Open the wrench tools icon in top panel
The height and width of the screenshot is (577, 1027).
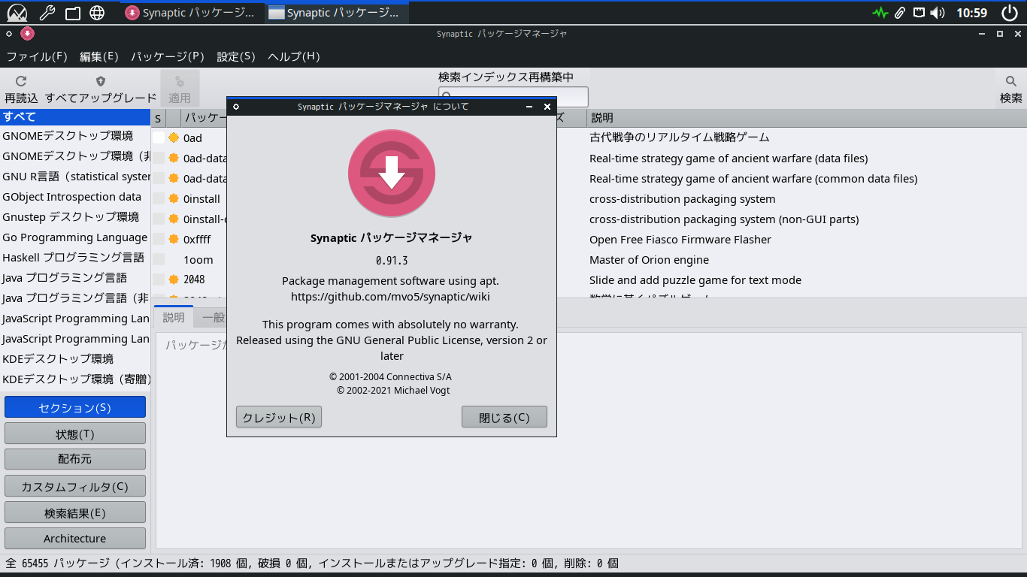(47, 13)
